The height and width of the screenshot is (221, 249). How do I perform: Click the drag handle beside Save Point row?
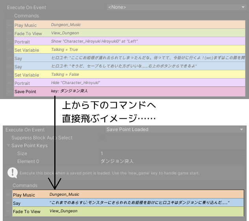10,91
